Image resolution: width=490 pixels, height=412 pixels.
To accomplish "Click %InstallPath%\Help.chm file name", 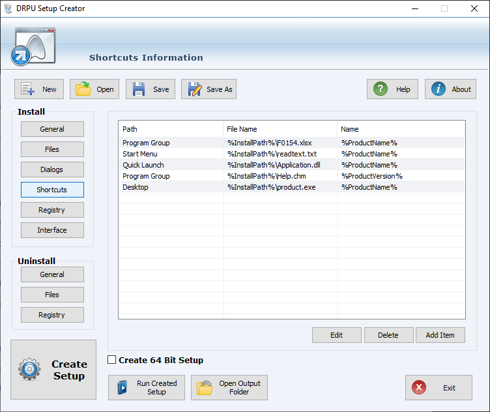I will pos(267,176).
